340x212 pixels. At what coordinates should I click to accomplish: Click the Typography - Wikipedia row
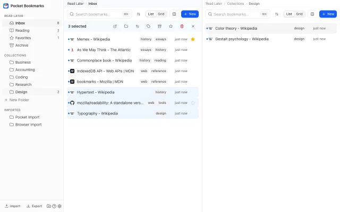(133, 113)
